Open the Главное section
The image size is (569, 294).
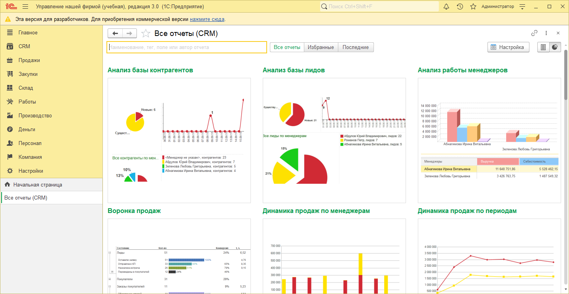pos(51,32)
